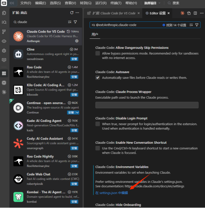Select Claude Code for VS Code extension entry
This screenshot has width=205, height=208.
click(46, 36)
